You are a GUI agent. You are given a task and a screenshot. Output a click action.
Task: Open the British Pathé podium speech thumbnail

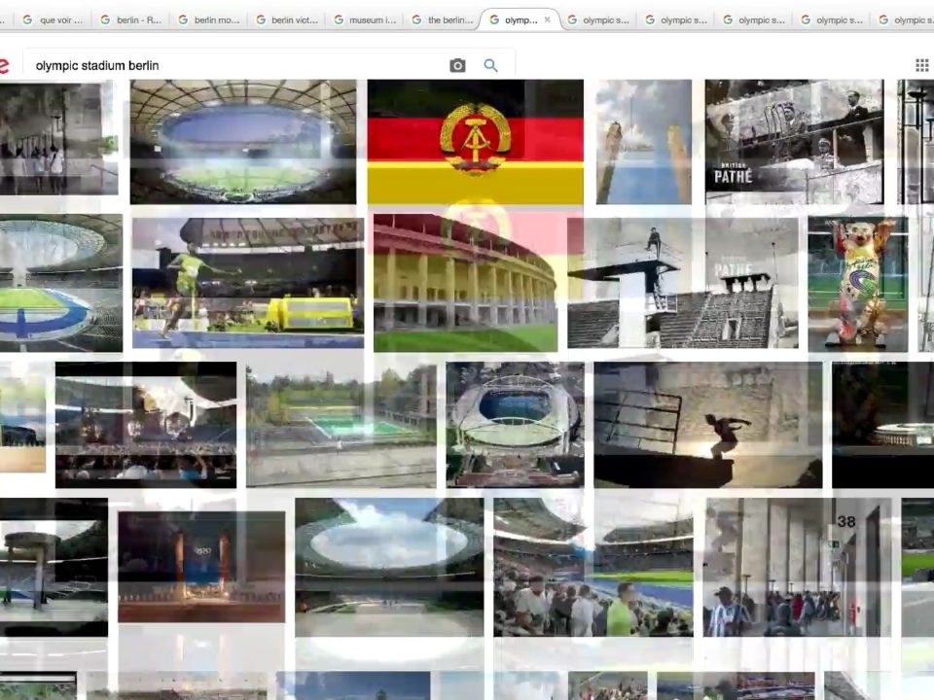coord(794,142)
